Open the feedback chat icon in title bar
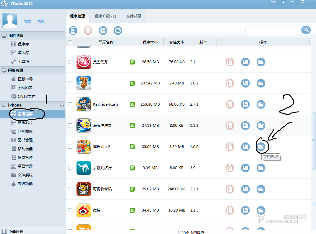Screen dimensions: 316x234 pos(274,2)
